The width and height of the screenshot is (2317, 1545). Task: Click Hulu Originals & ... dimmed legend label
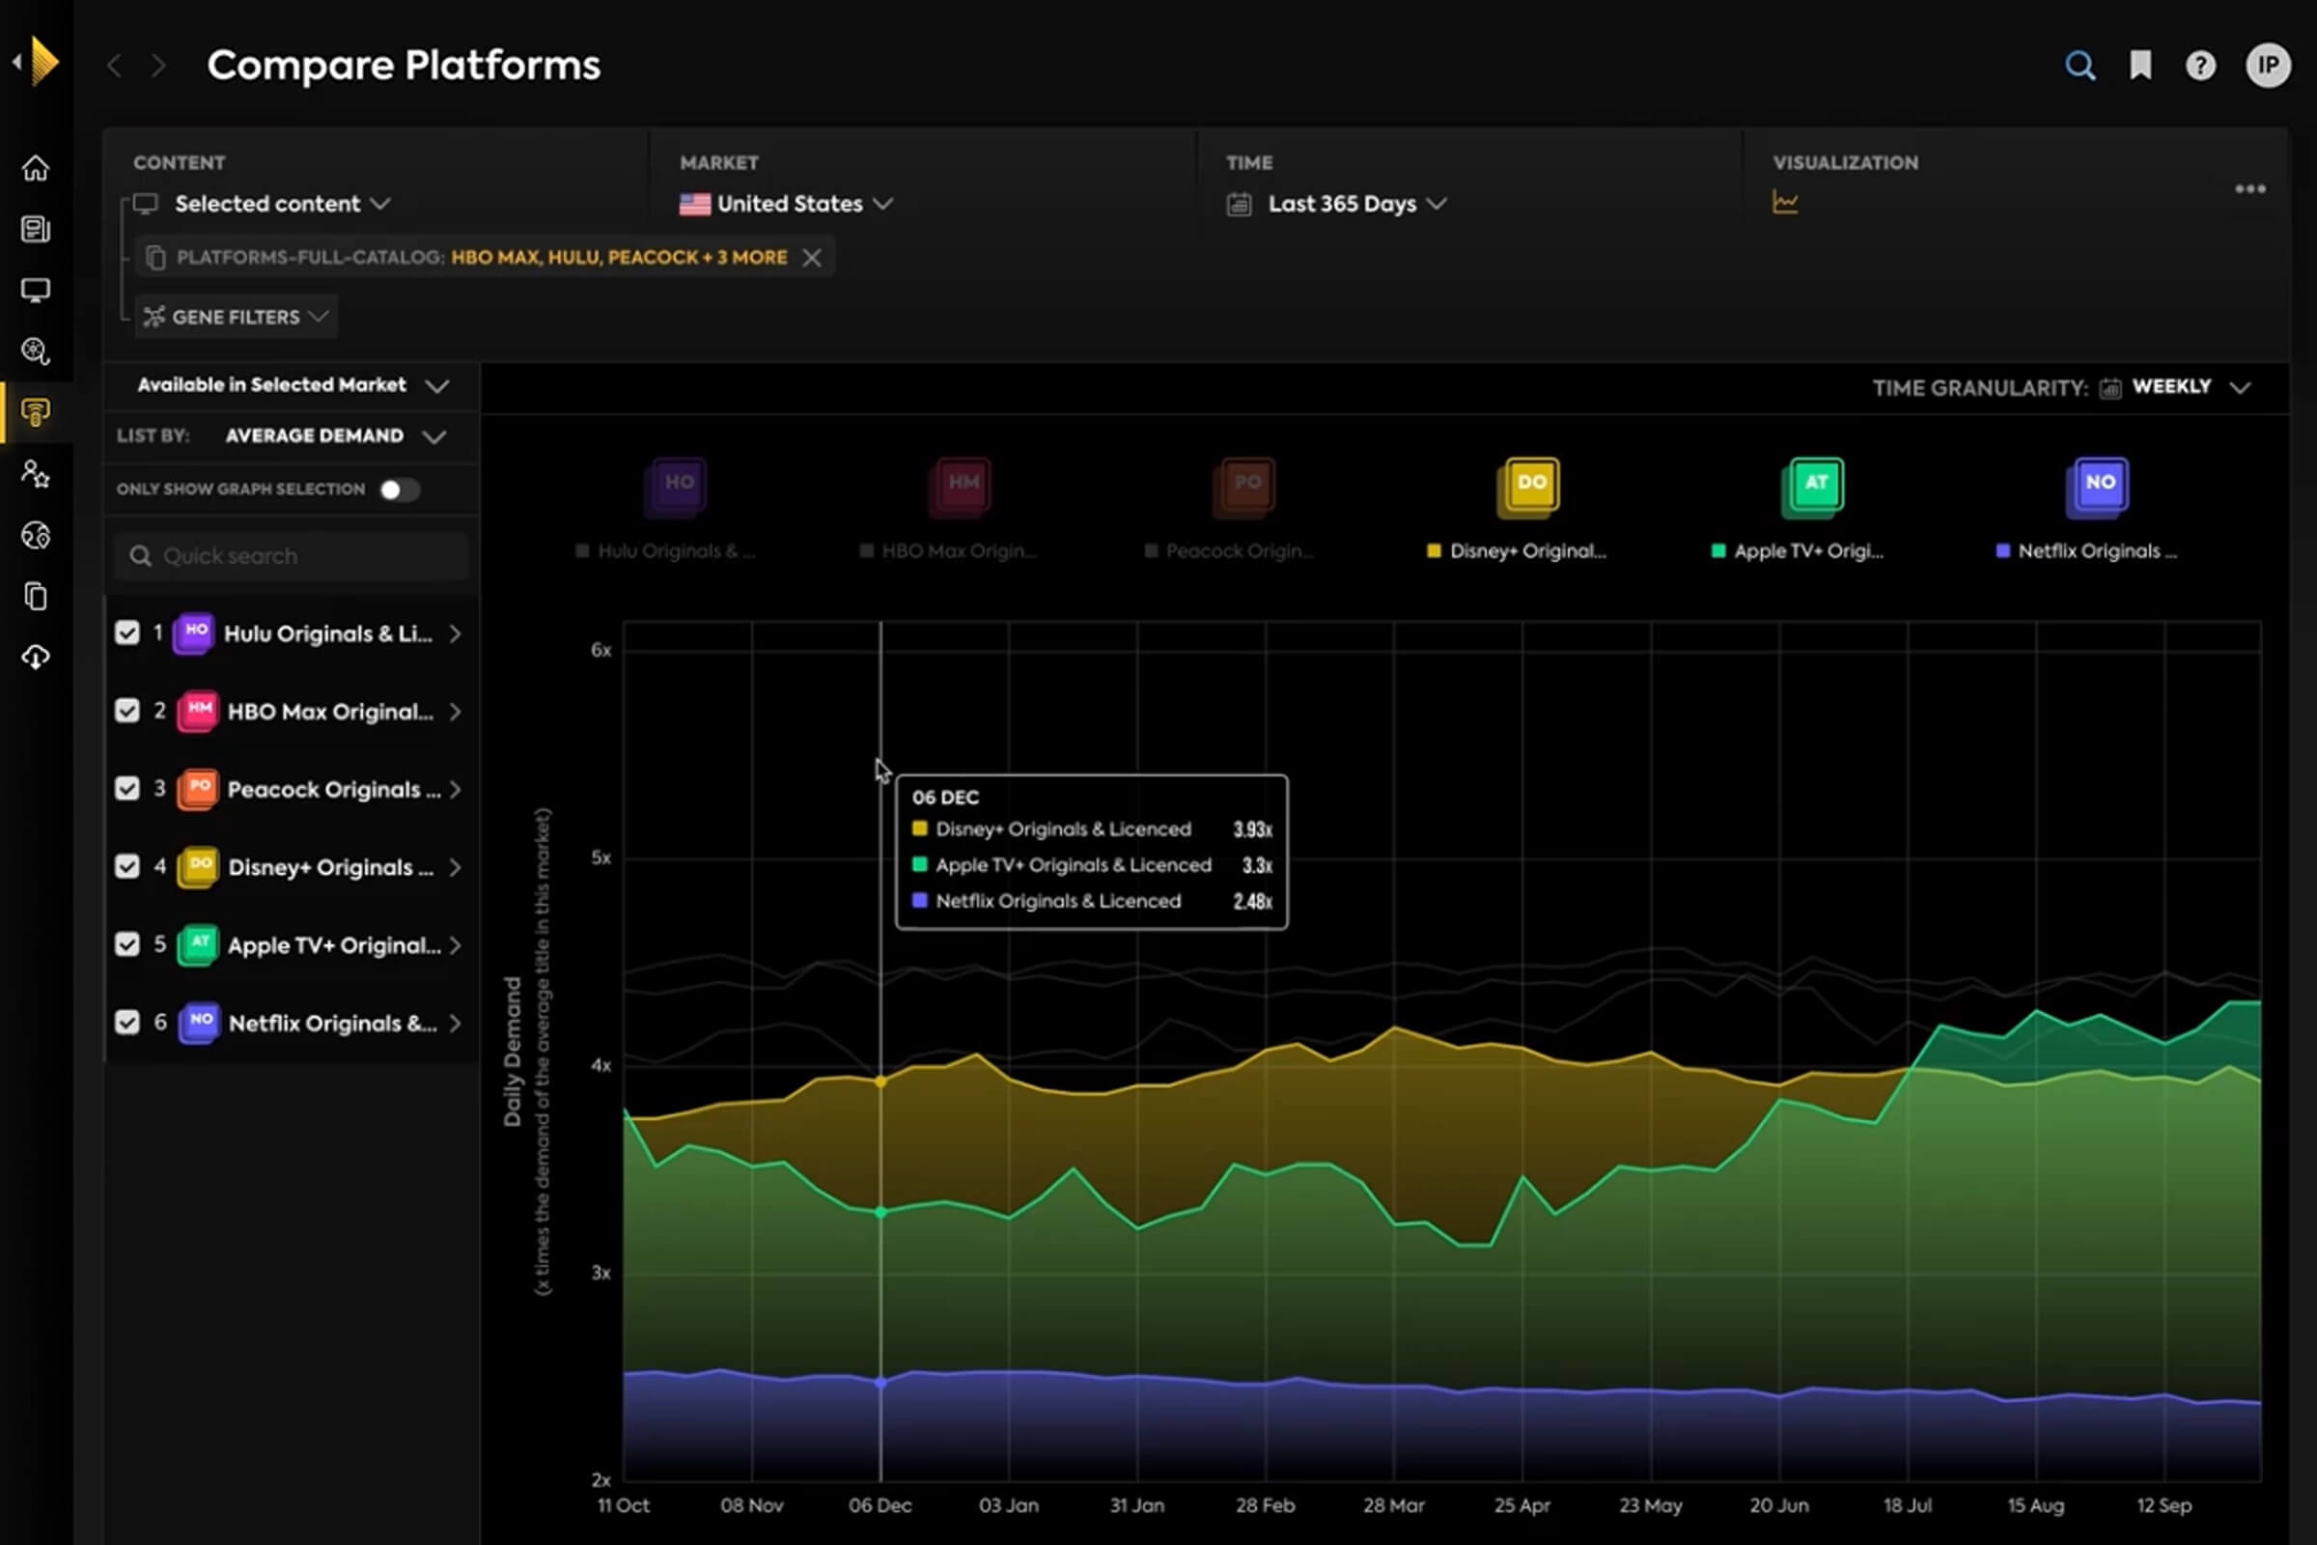(x=676, y=550)
